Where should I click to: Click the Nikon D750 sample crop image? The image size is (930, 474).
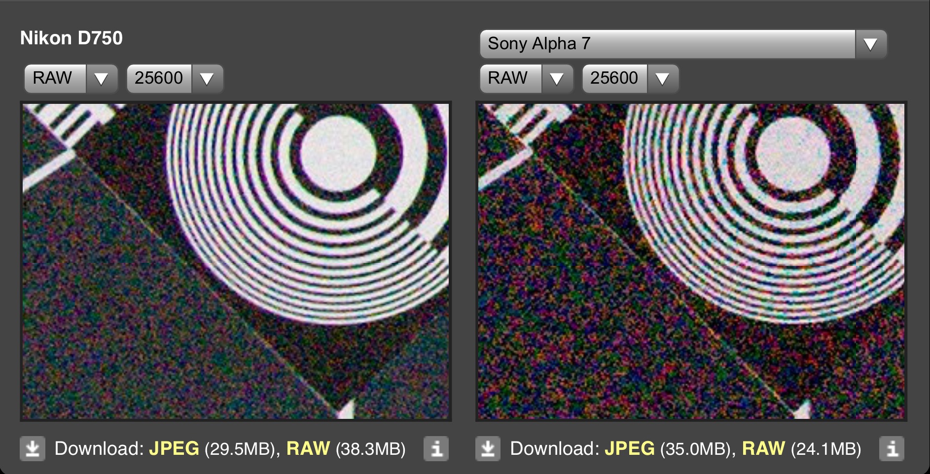click(x=236, y=261)
